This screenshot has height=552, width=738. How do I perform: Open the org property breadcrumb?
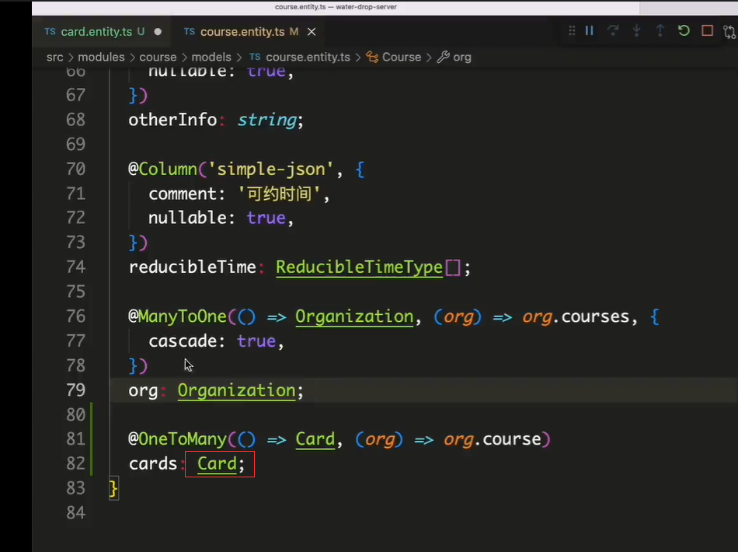[x=461, y=58]
